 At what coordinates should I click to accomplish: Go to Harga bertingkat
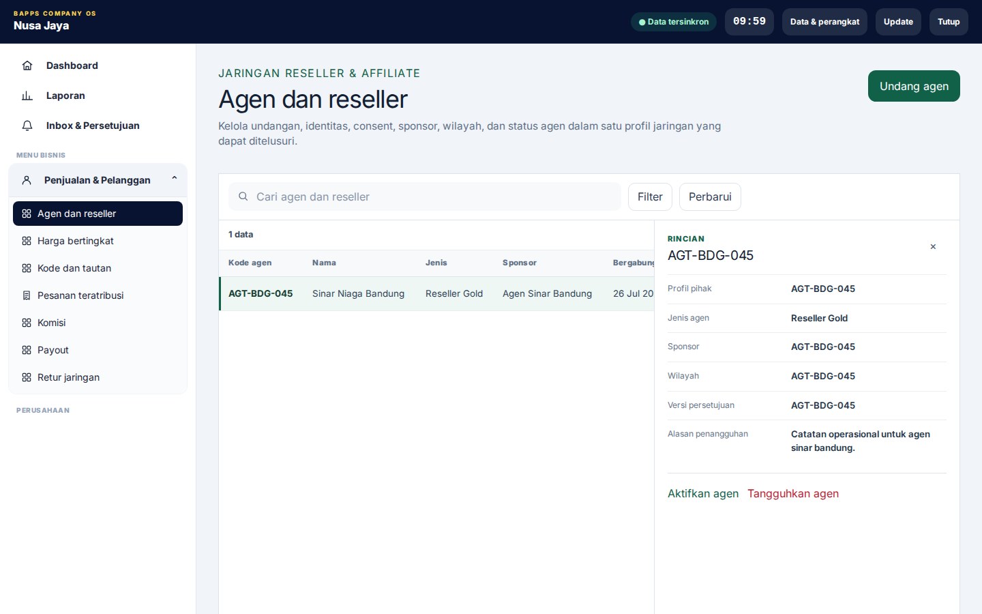click(x=98, y=241)
